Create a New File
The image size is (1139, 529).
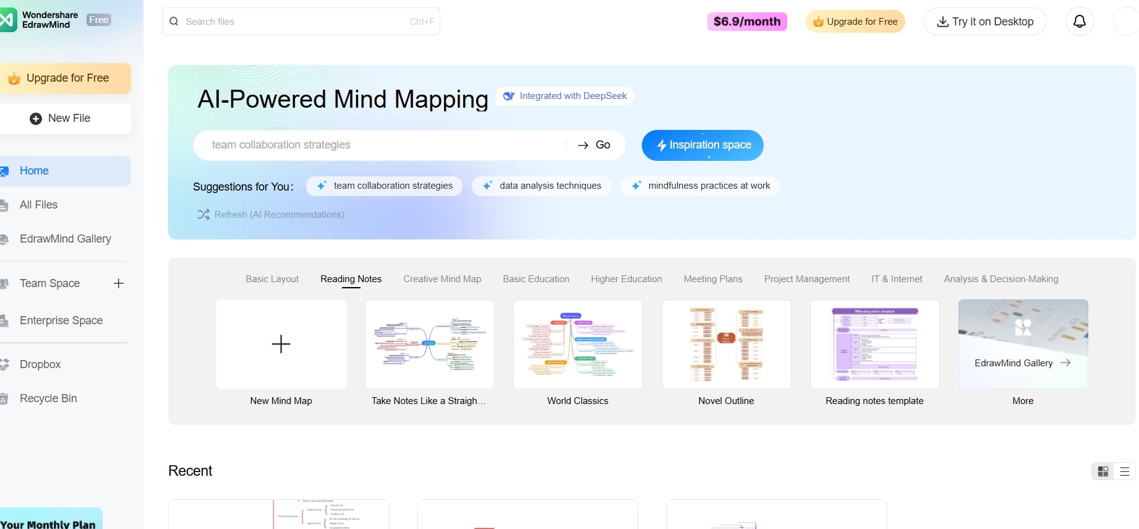click(x=66, y=119)
